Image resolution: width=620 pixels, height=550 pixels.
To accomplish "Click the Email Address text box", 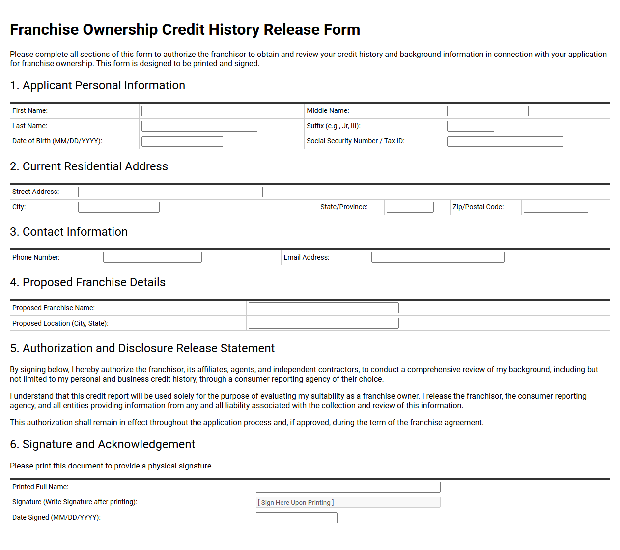I will tap(438, 257).
